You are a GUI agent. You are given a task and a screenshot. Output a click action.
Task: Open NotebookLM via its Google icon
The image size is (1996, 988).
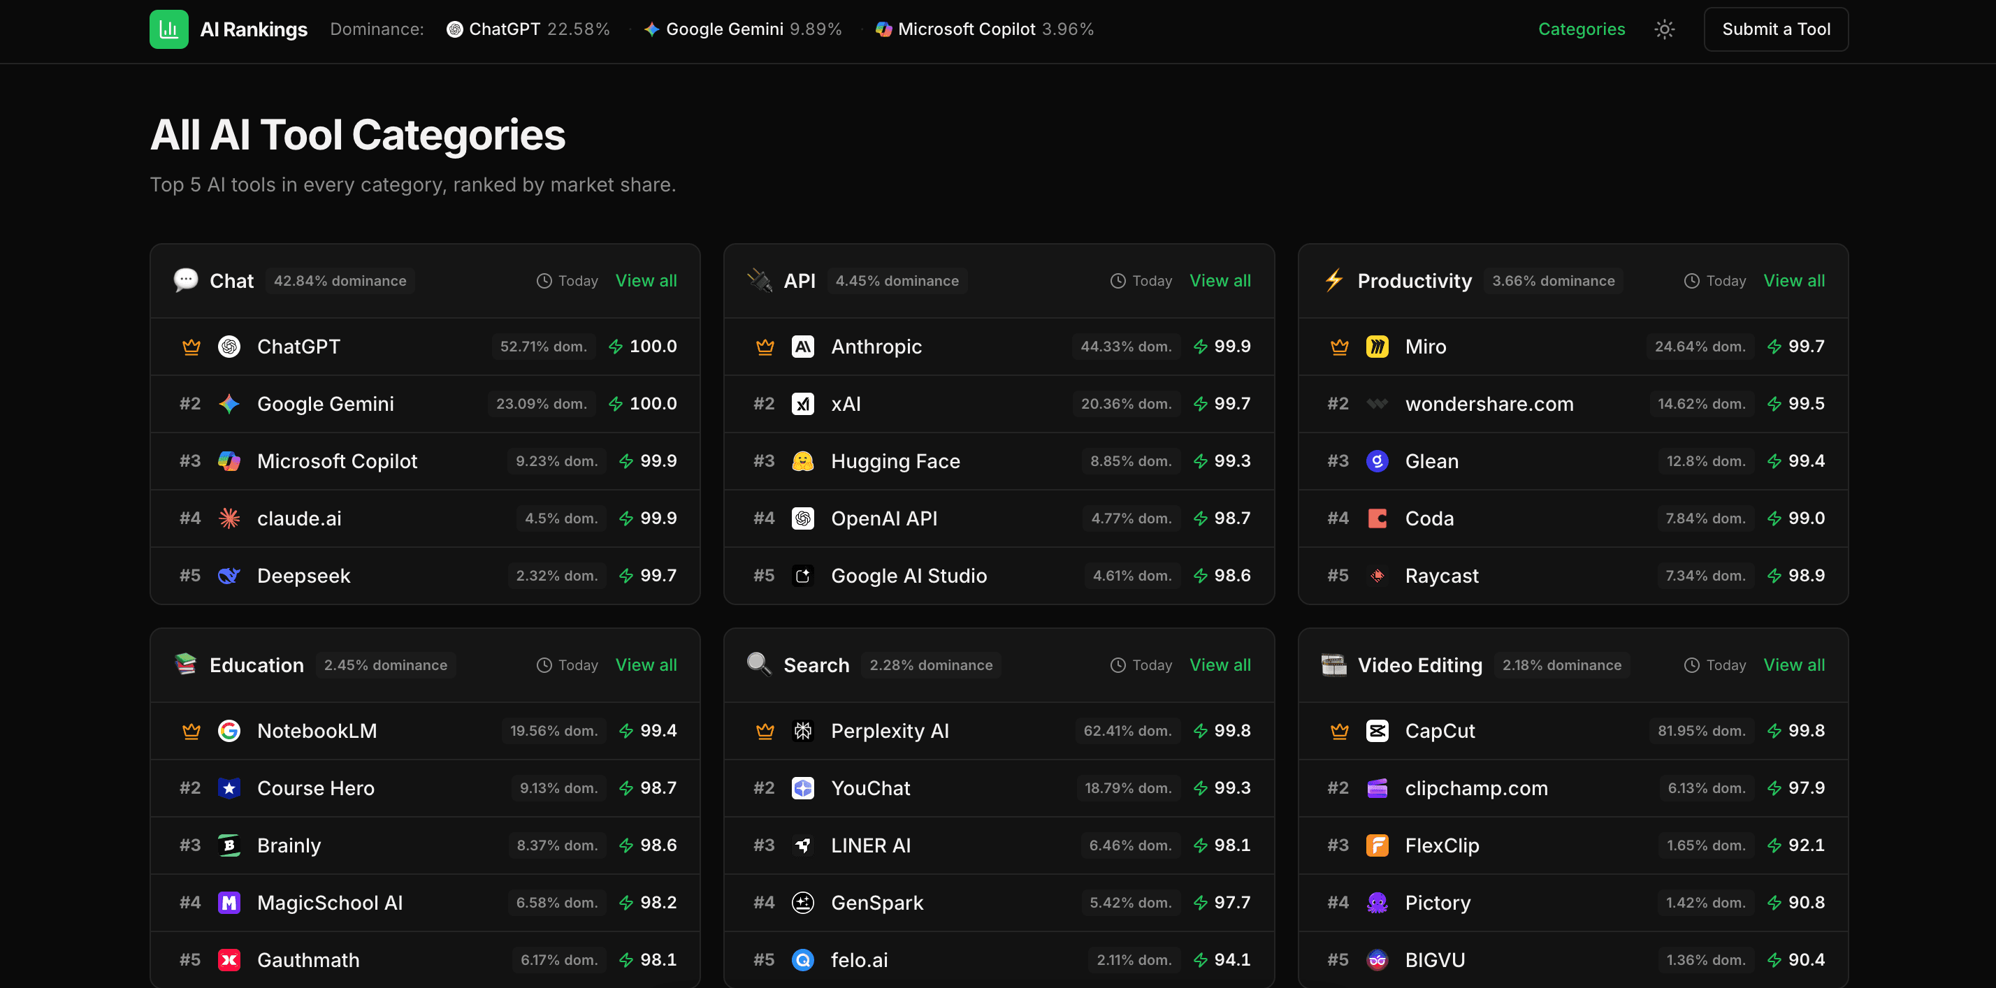pos(229,730)
